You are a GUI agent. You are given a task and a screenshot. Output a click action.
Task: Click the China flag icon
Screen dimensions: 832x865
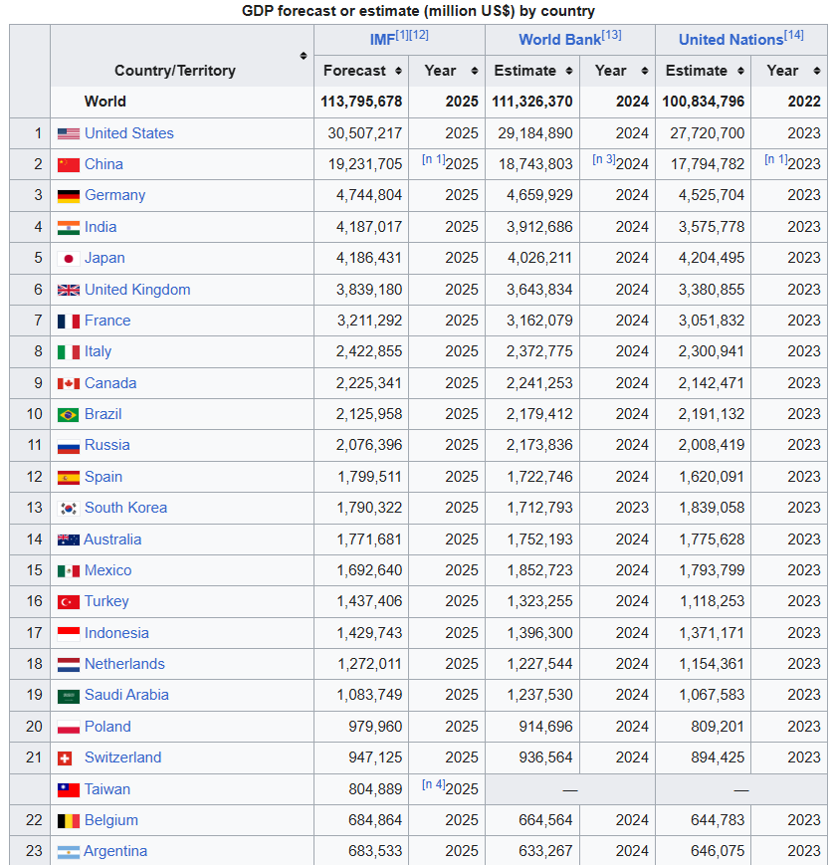click(x=69, y=164)
